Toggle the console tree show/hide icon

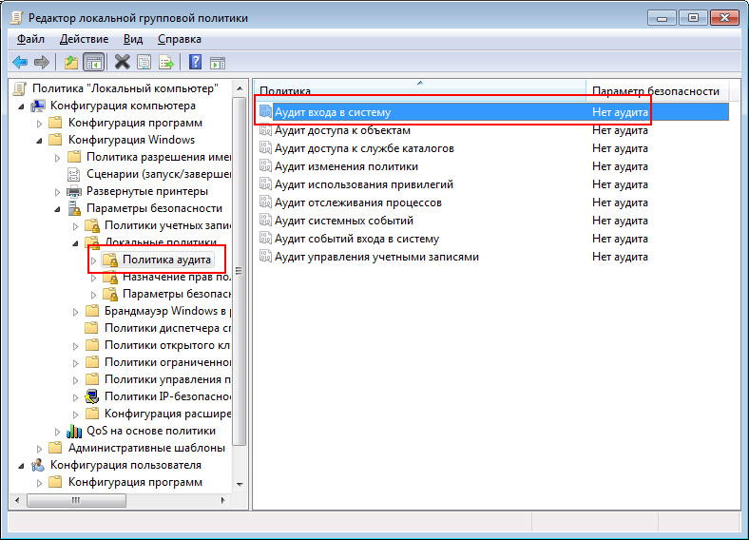[x=93, y=62]
